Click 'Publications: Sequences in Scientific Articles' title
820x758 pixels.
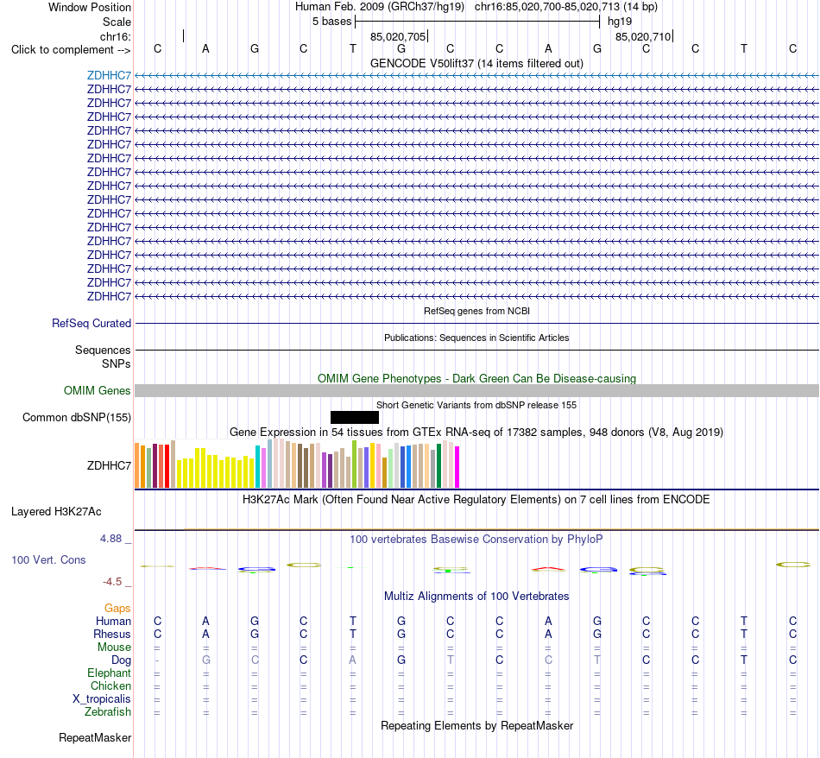(x=476, y=338)
